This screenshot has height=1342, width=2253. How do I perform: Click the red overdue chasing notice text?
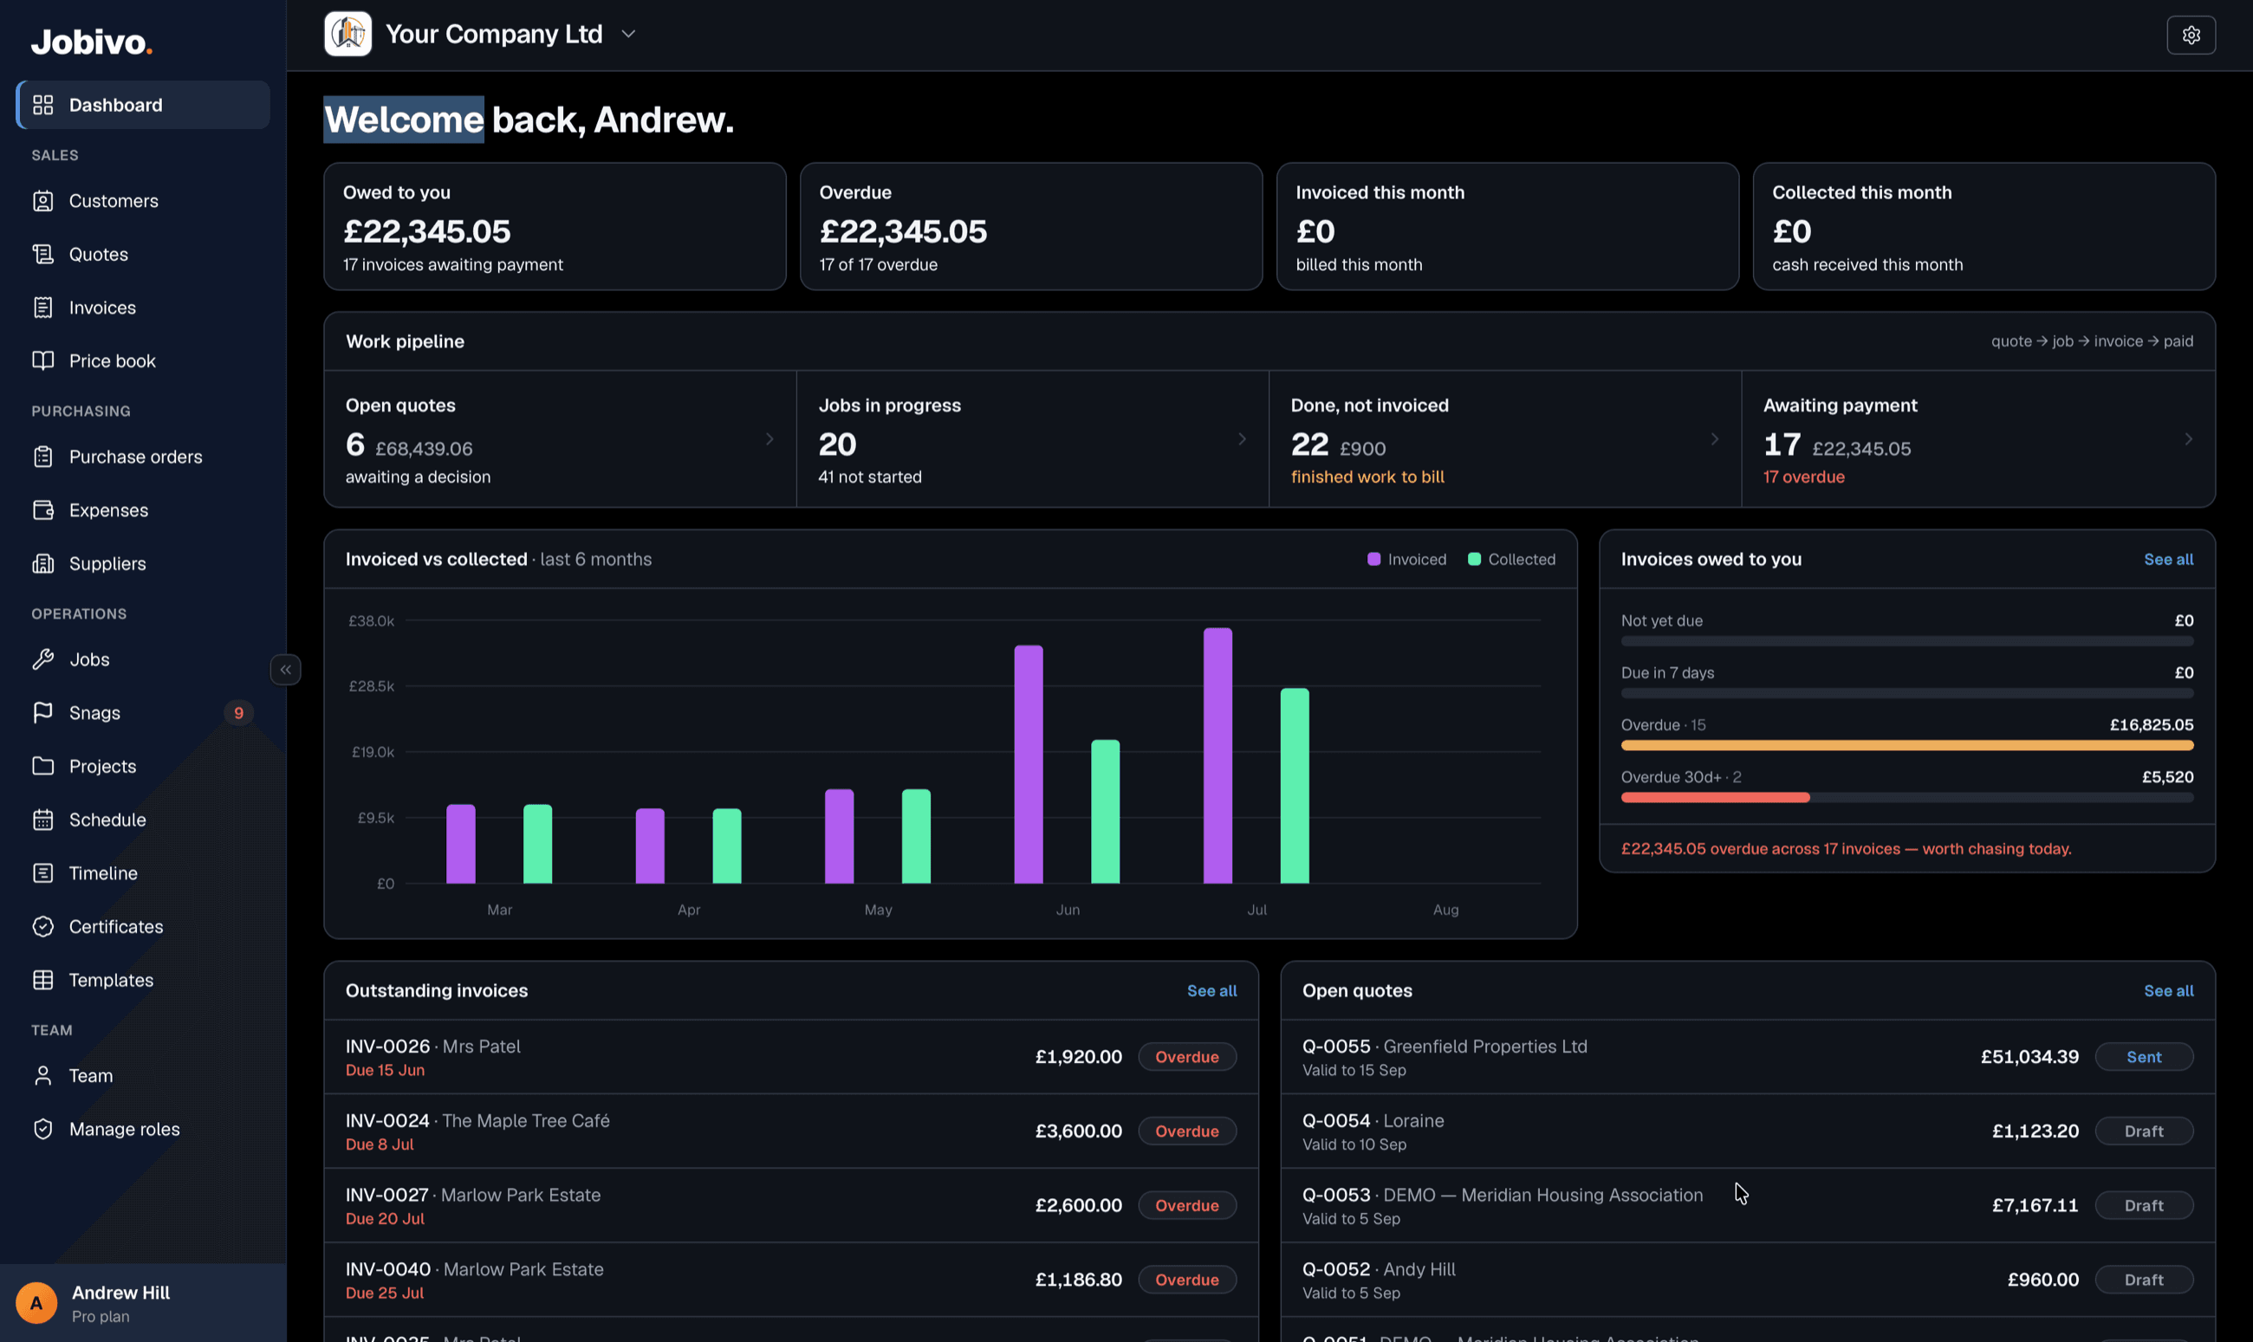pos(1846,849)
